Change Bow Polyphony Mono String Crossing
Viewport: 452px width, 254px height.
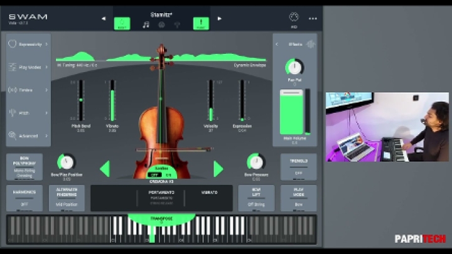point(24,167)
